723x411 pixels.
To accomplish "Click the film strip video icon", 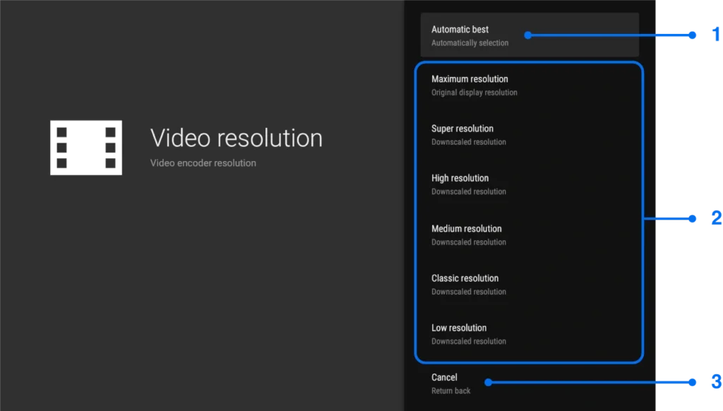I will (85, 147).
